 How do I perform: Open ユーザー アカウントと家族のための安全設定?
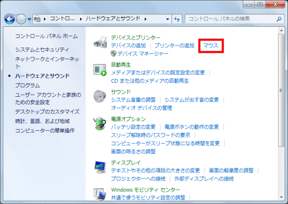point(48,98)
